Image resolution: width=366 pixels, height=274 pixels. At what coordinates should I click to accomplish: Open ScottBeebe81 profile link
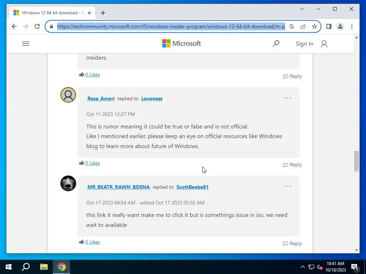pos(192,187)
